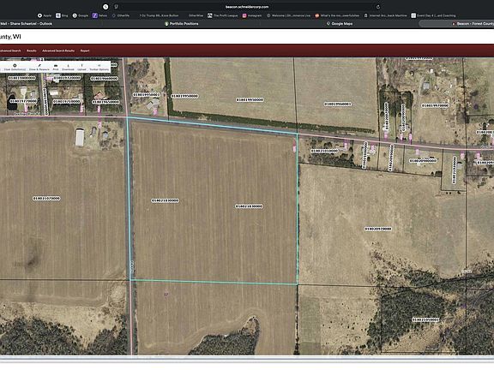Click the white barn building west of highlighted parcel
The height and width of the screenshot is (370, 494).
(x=80, y=138)
